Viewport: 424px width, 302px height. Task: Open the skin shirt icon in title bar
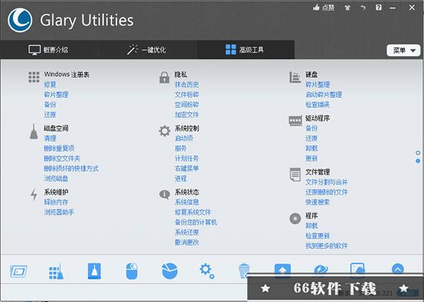tap(348, 8)
